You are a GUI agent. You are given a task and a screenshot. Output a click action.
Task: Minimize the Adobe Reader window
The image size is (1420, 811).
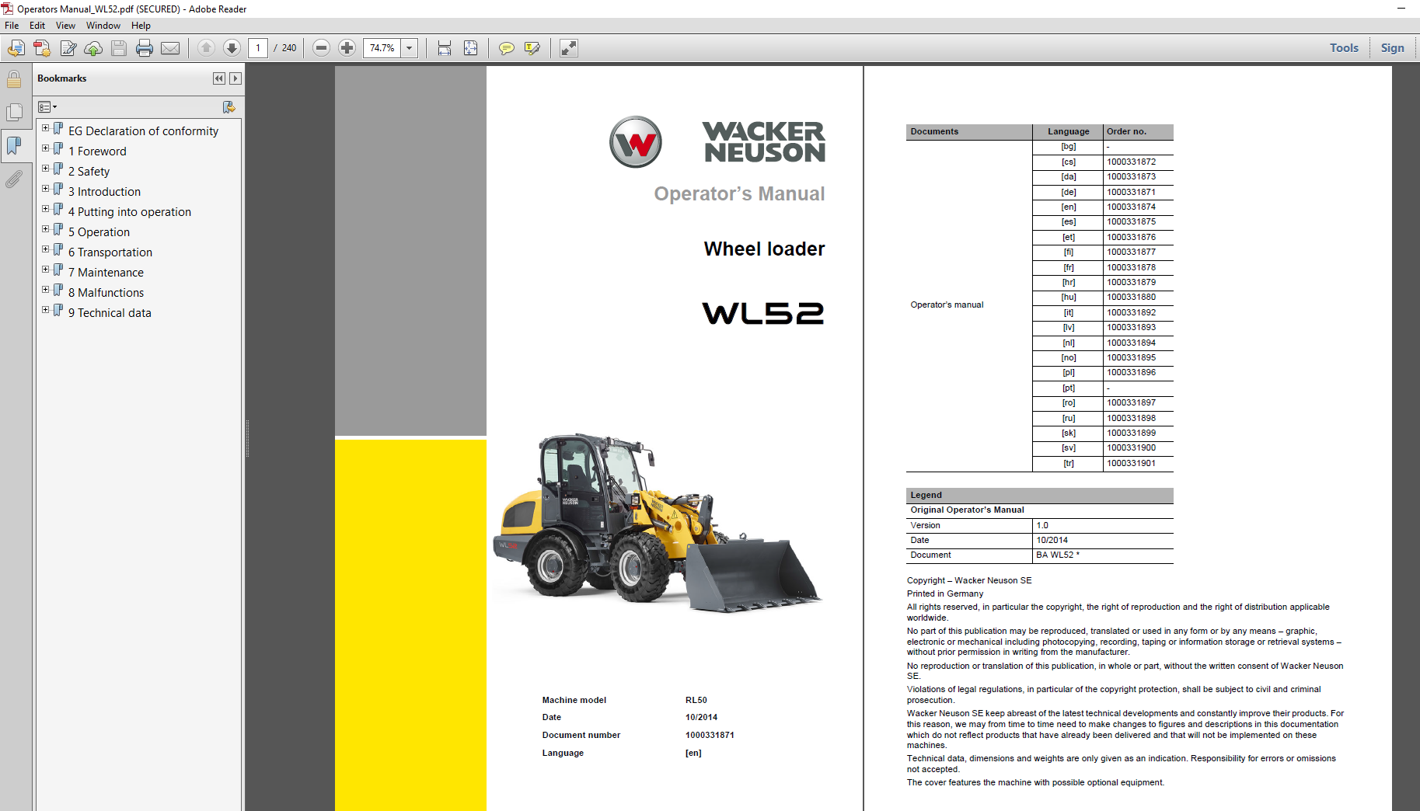1401,9
